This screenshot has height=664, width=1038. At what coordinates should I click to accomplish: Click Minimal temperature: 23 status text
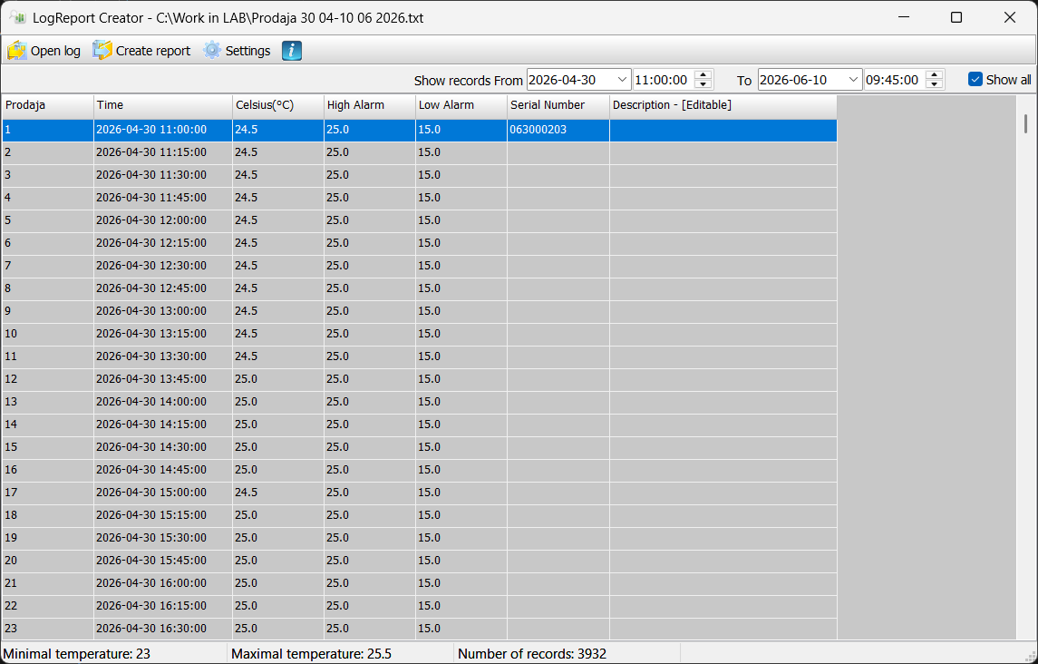(77, 654)
